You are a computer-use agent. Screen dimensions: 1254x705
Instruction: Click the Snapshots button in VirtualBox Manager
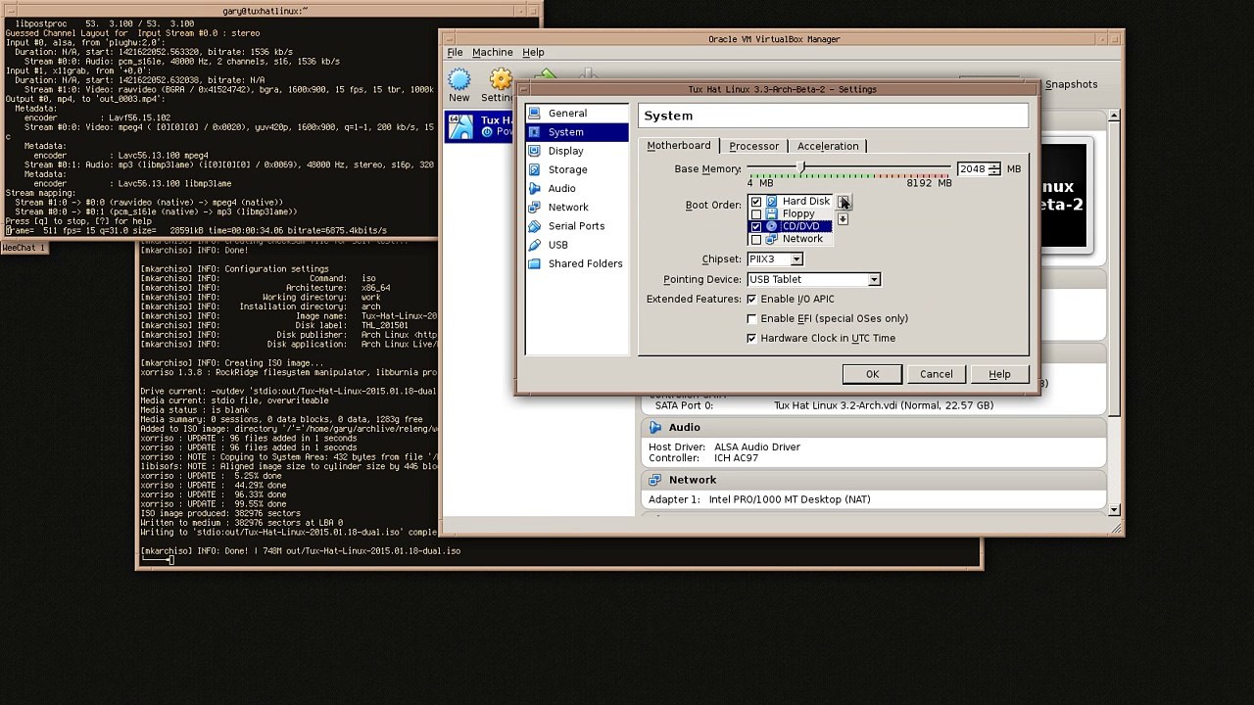(x=1071, y=84)
